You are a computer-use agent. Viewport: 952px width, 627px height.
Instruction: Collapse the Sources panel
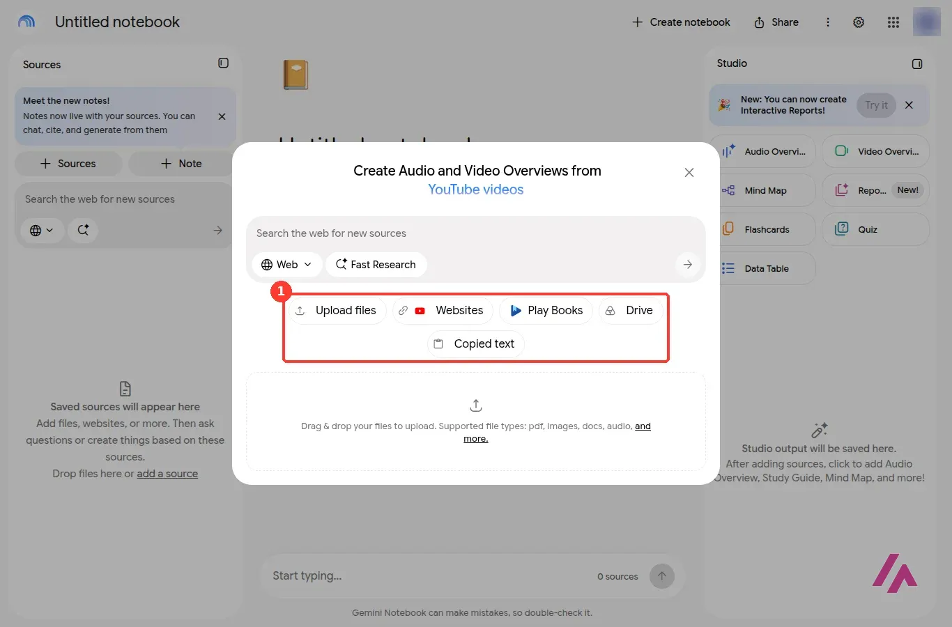223,63
